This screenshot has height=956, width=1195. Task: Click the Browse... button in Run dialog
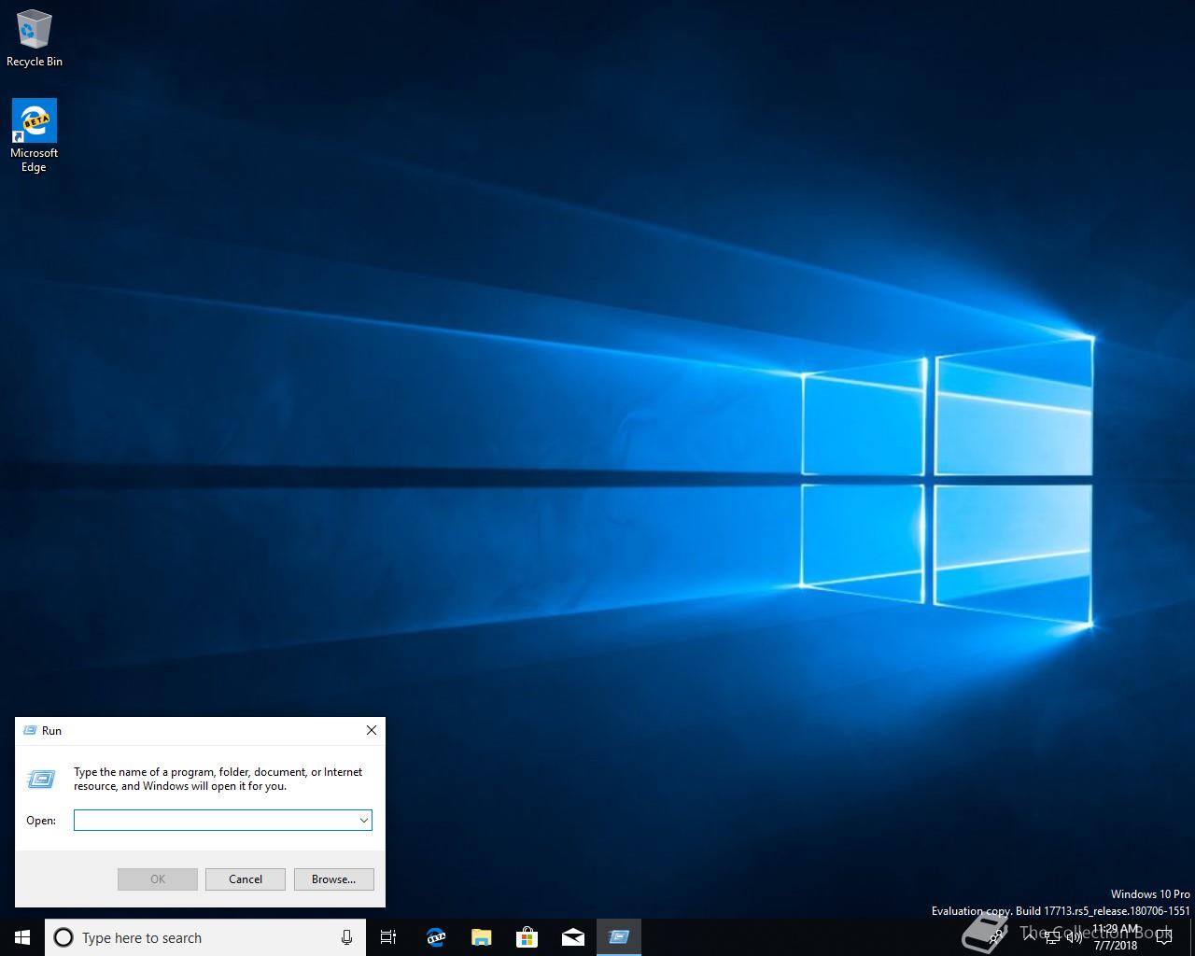[334, 879]
